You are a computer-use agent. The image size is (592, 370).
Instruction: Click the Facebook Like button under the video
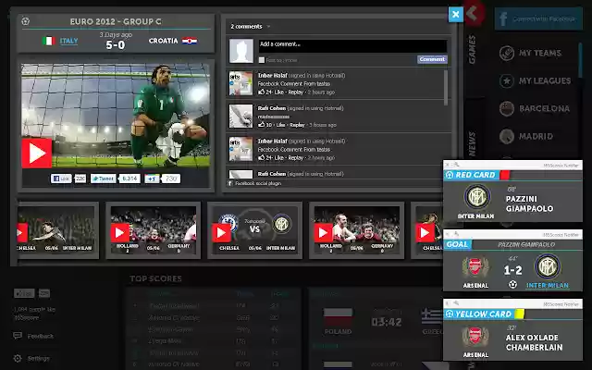coord(61,179)
